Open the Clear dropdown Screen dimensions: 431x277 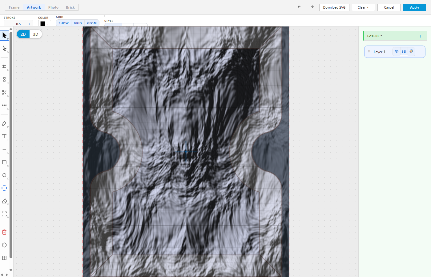(363, 7)
